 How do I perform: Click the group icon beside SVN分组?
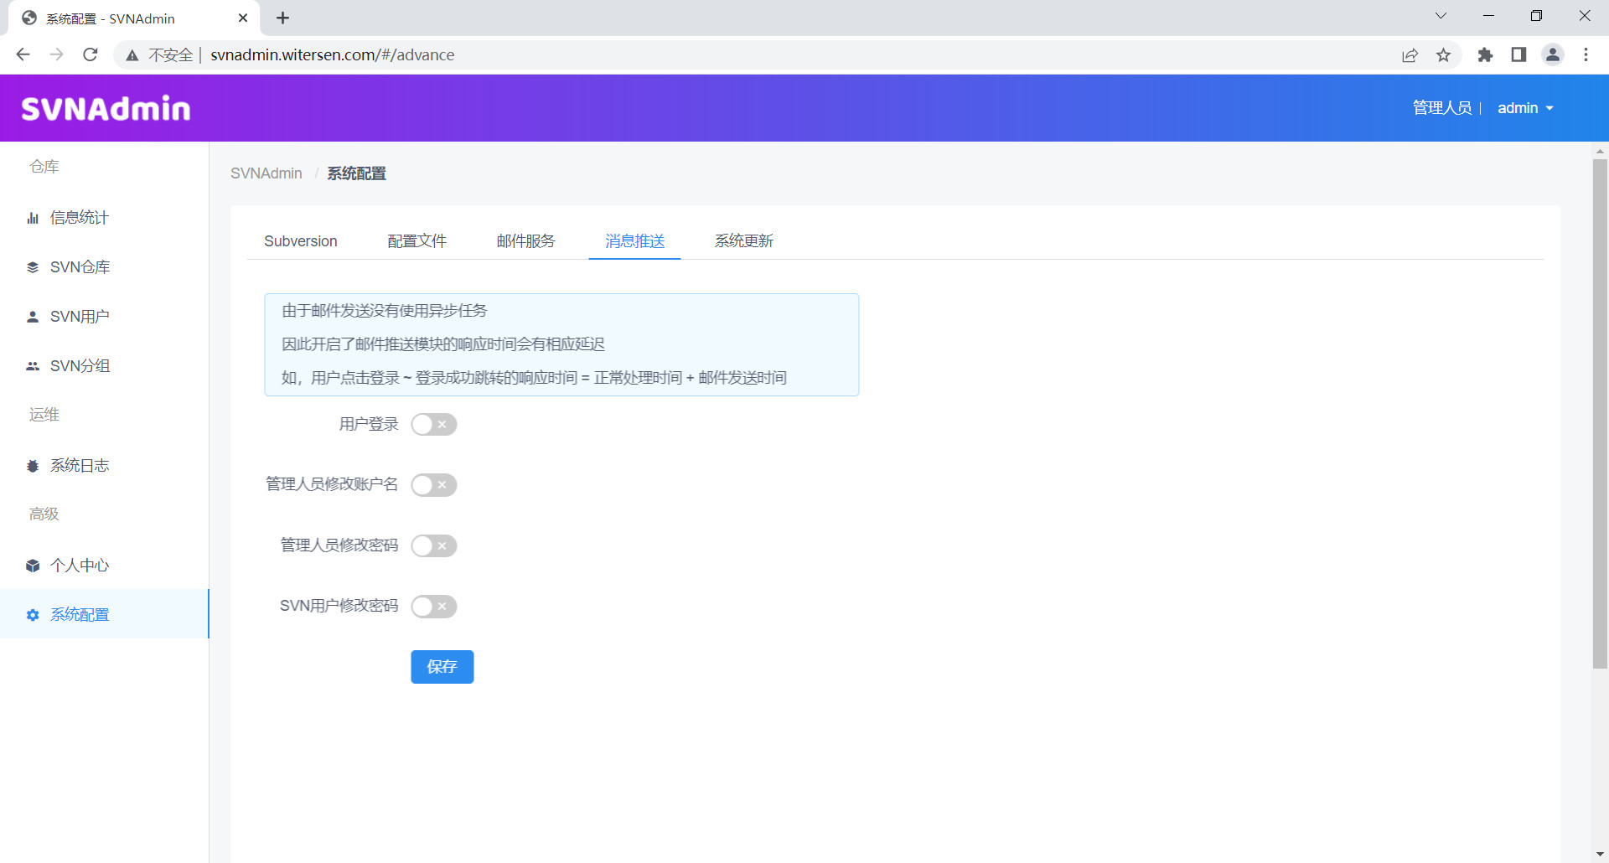coord(33,366)
